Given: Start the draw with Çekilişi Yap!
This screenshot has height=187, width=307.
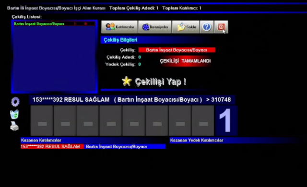Looking at the screenshot, I should (160, 82).
